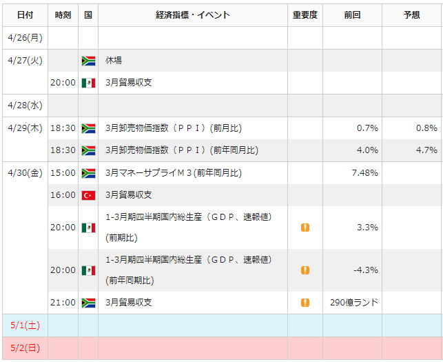This screenshot has height=362, width=443.
Task: Click Mexico flag for GDP 前期比 row
Action: (x=88, y=228)
